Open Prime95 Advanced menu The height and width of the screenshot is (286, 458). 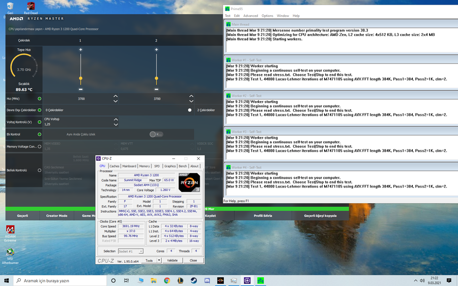[x=250, y=16]
